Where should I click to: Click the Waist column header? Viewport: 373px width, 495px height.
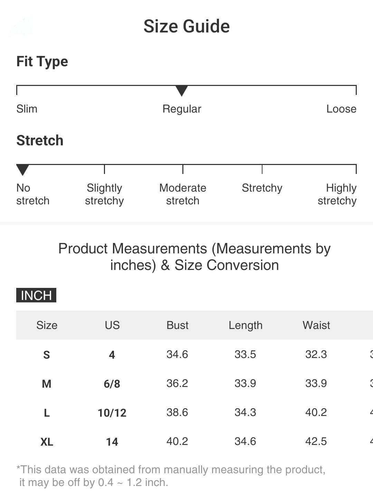tap(316, 325)
